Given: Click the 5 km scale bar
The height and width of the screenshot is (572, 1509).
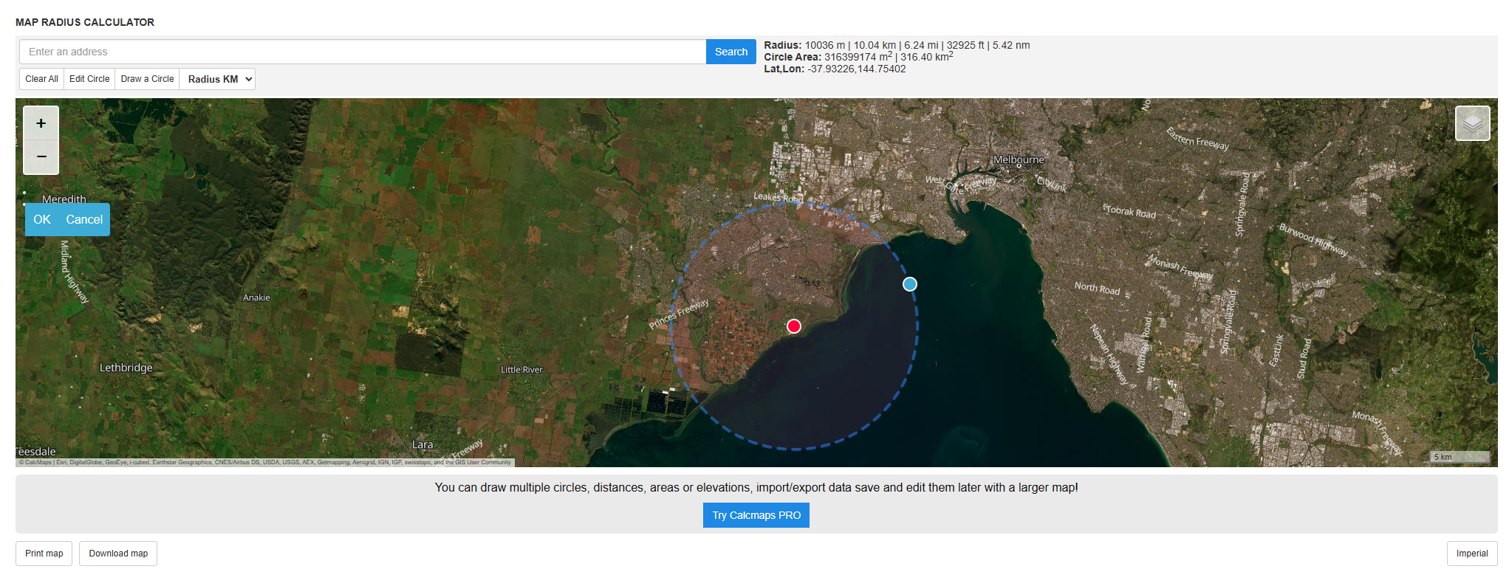Looking at the screenshot, I should [1460, 457].
